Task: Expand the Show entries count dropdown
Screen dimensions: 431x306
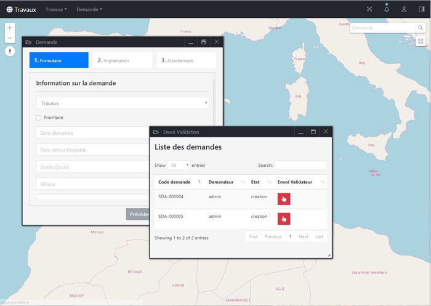Action: [x=179, y=166]
